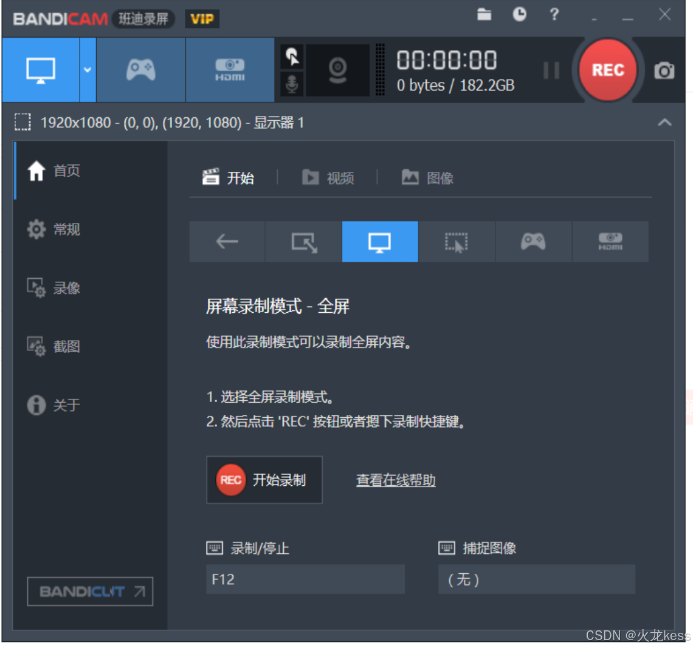Viewport: 693px width, 648px height.
Task: Select HDMI mode icon in mode row
Action: coord(610,242)
